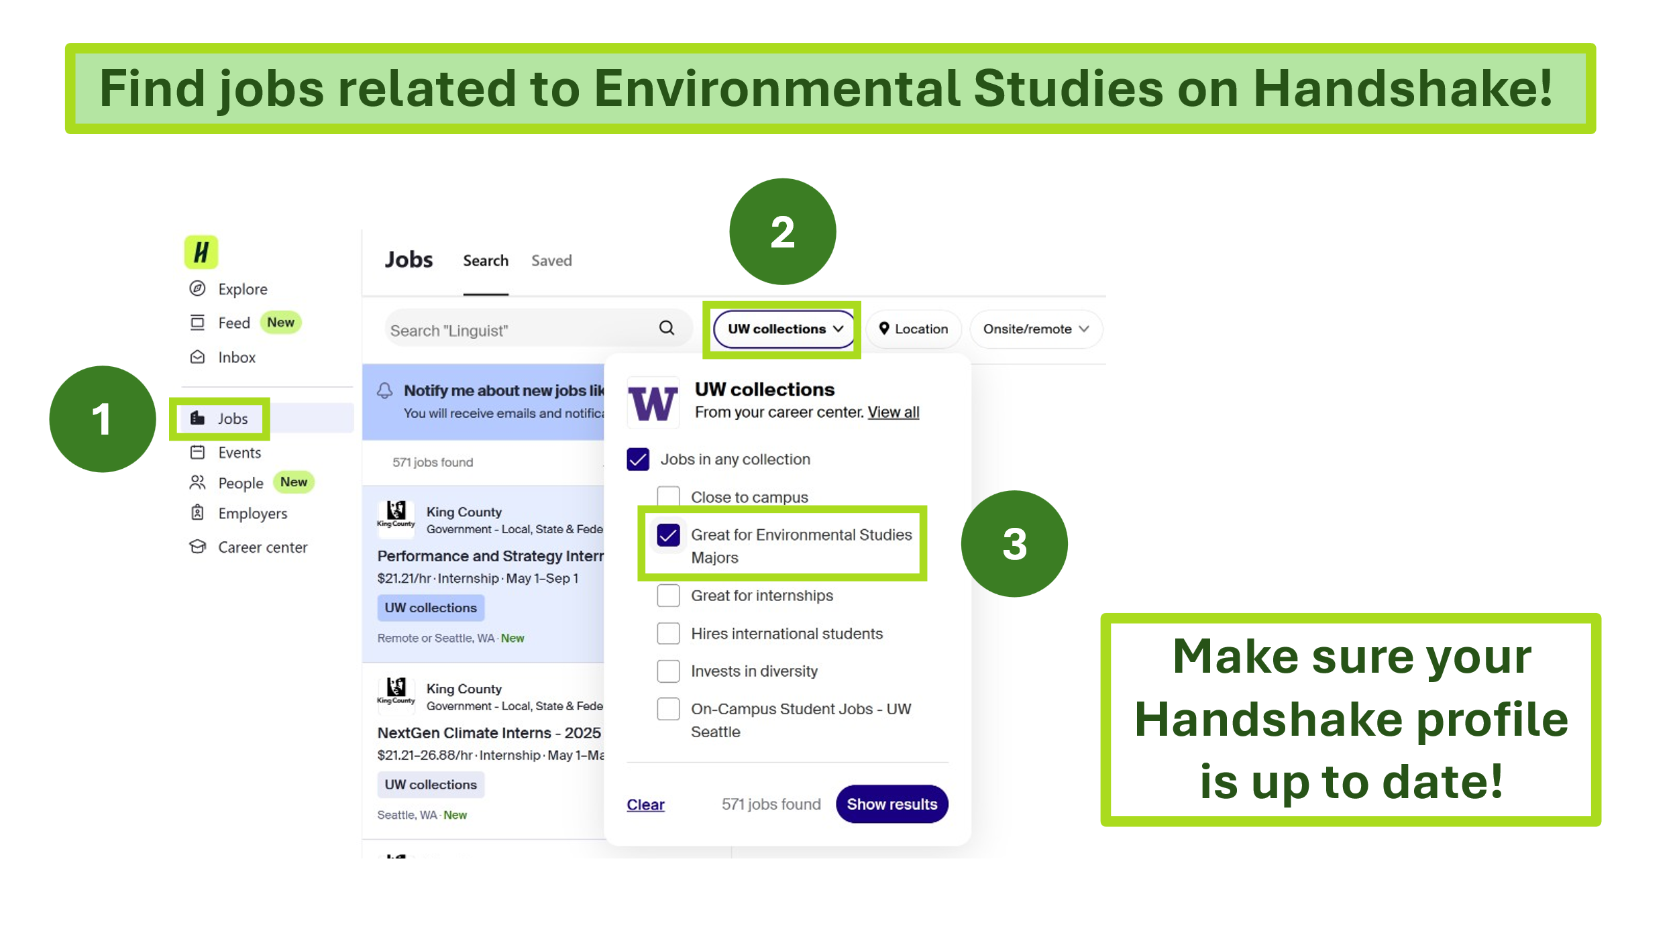
Task: Click the People icon in the sidebar
Action: [x=197, y=482]
